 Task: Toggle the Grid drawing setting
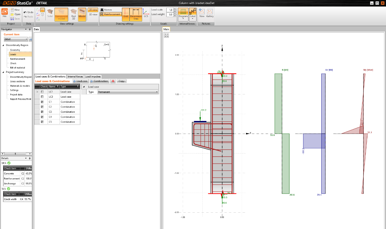[125, 14]
